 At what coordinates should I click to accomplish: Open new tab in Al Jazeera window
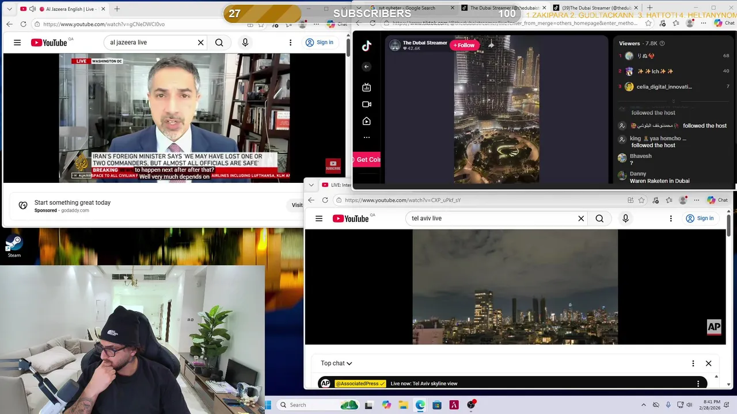[x=117, y=9]
